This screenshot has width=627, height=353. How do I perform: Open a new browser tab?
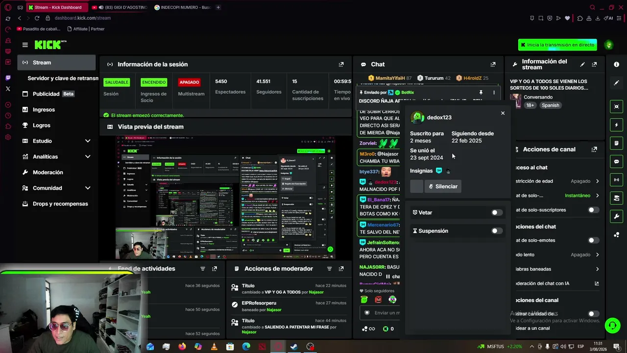218,7
